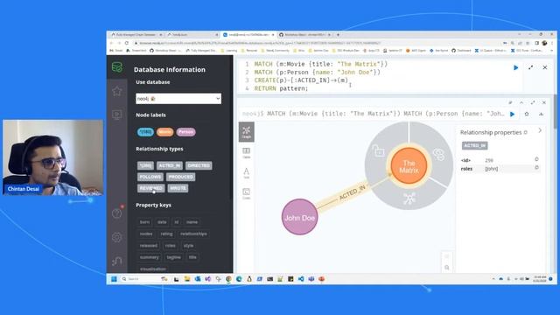Expand The Matrix node's child relationships
The width and height of the screenshot is (560, 315).
coord(409,199)
